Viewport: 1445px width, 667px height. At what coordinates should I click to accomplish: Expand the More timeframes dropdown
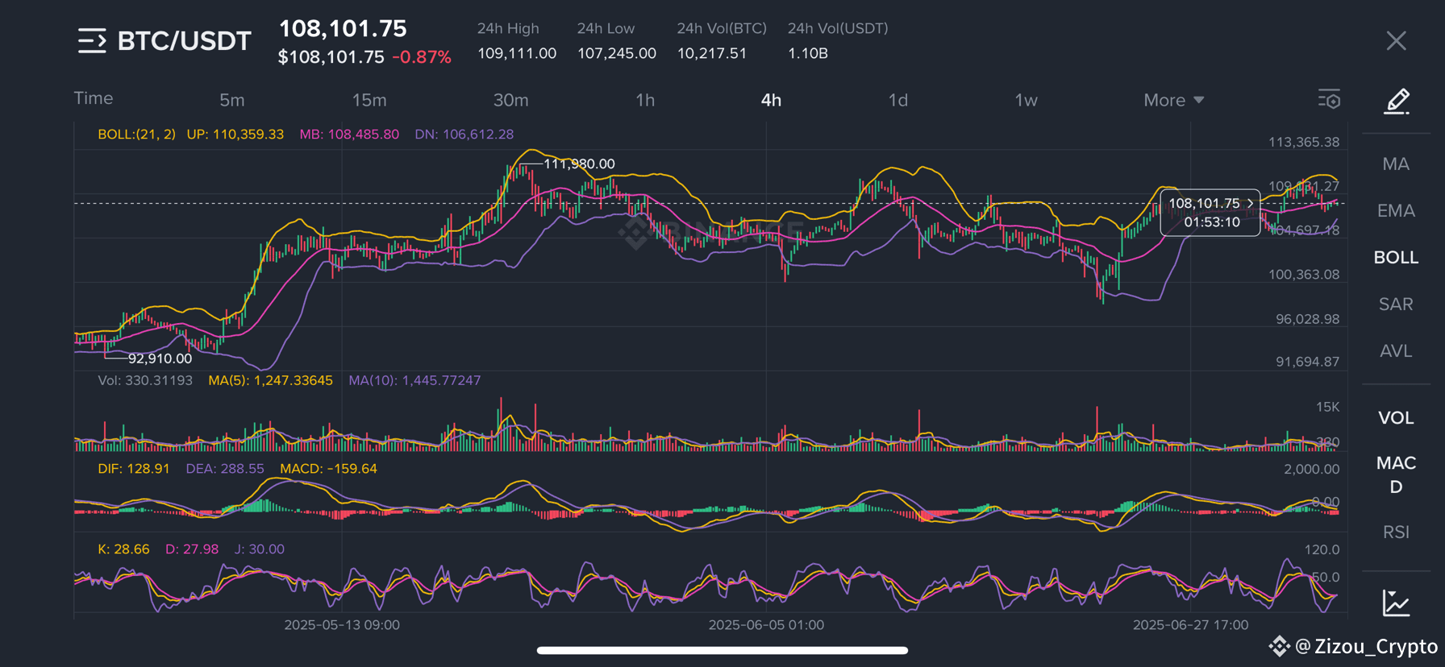(1173, 100)
